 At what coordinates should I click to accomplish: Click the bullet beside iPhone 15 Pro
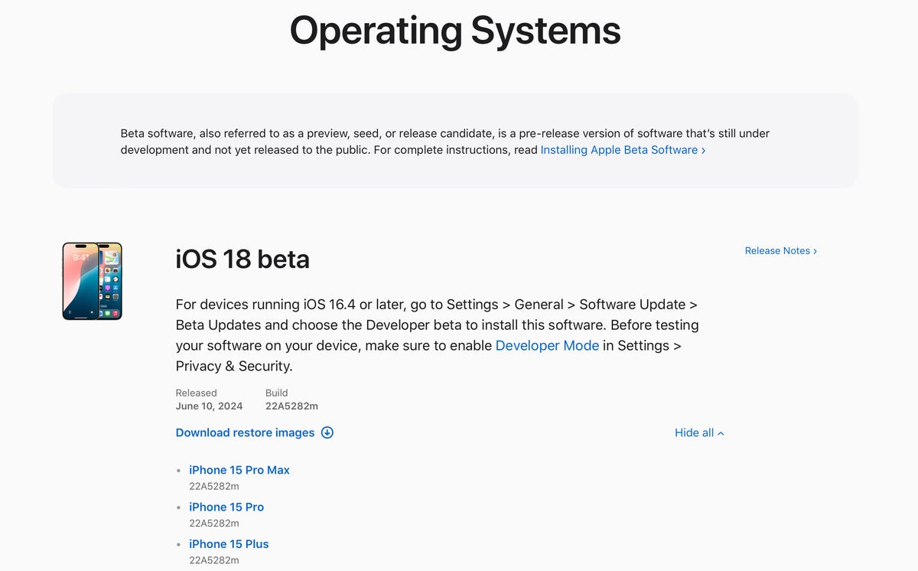tap(179, 507)
